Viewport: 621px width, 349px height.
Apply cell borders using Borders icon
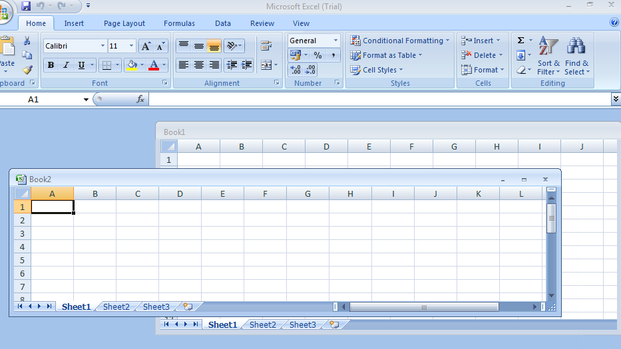[106, 65]
